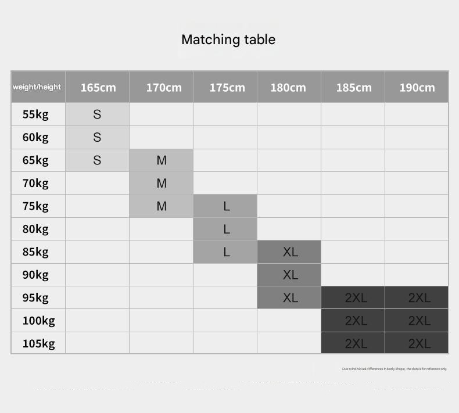Click the 190cm column header
This screenshot has height=413, width=459.
[x=417, y=88]
